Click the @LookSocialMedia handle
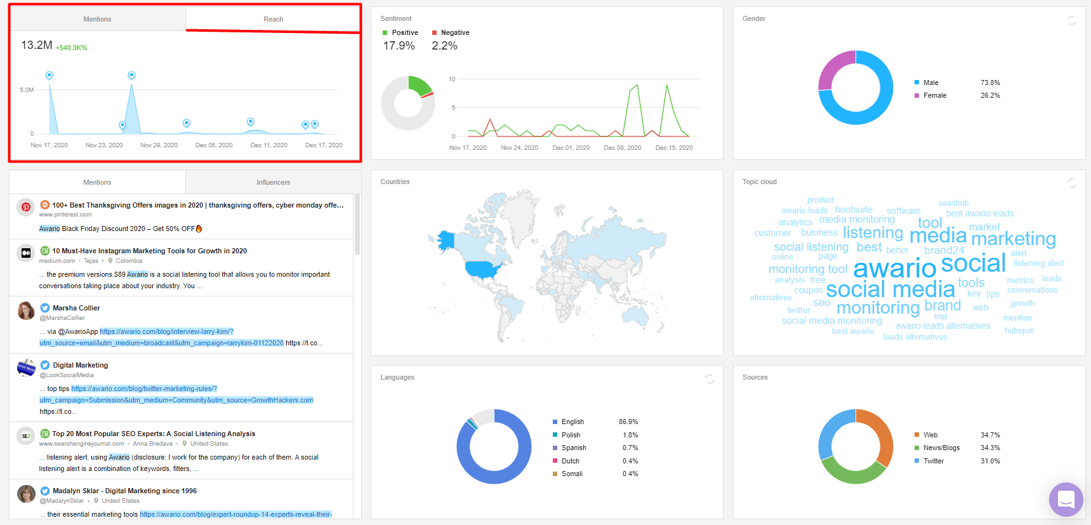 [x=67, y=375]
